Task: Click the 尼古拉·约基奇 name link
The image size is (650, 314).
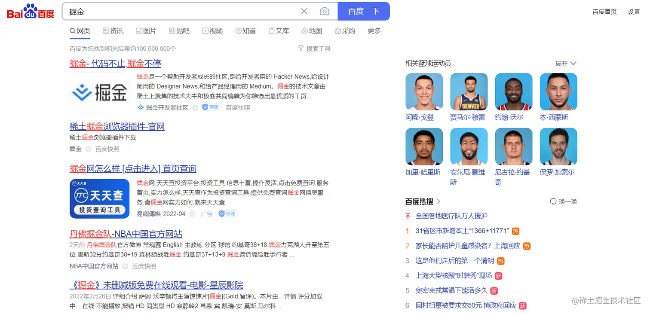Action: coord(512,177)
